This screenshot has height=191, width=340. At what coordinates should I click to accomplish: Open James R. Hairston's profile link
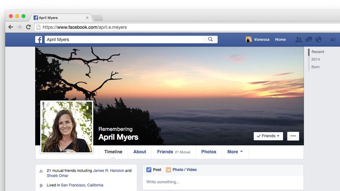[x=108, y=171]
